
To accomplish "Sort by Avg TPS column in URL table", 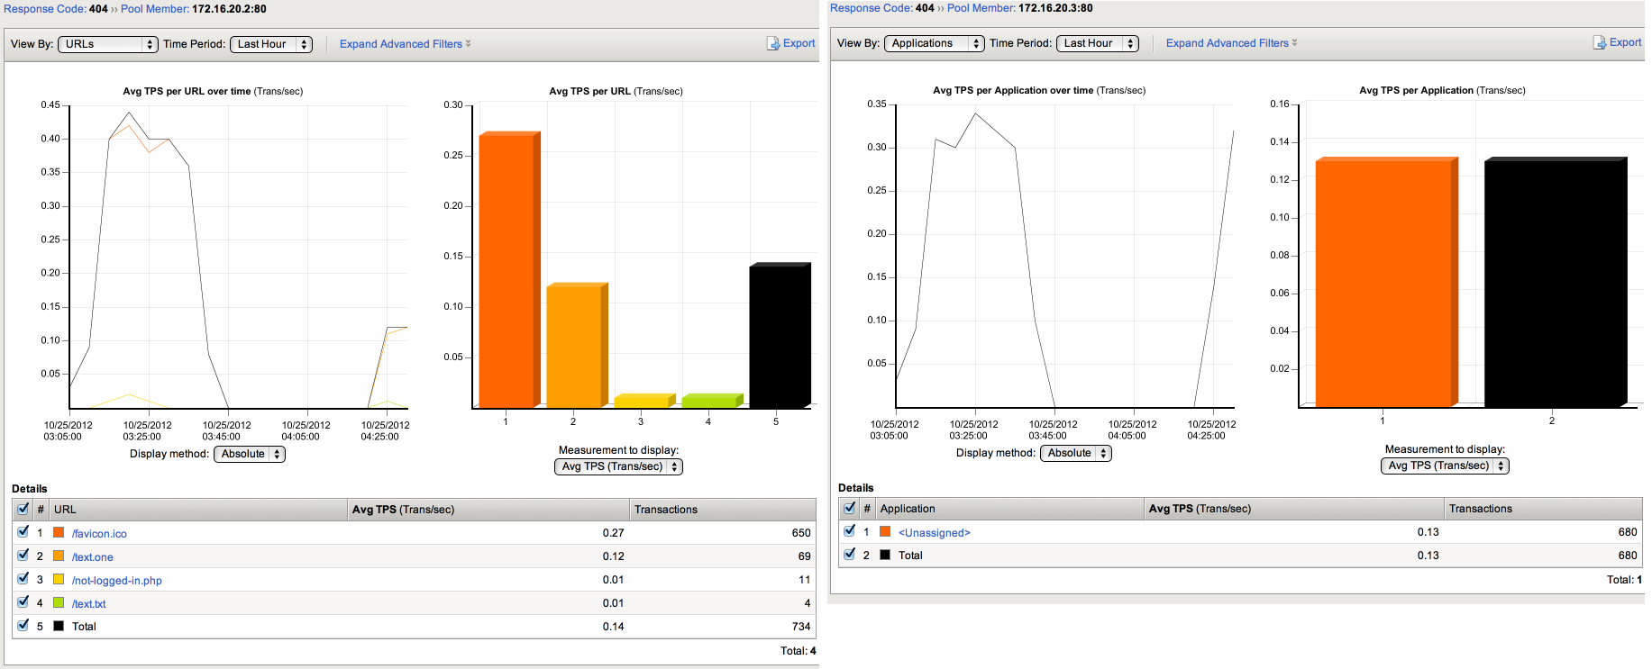I will click(403, 510).
